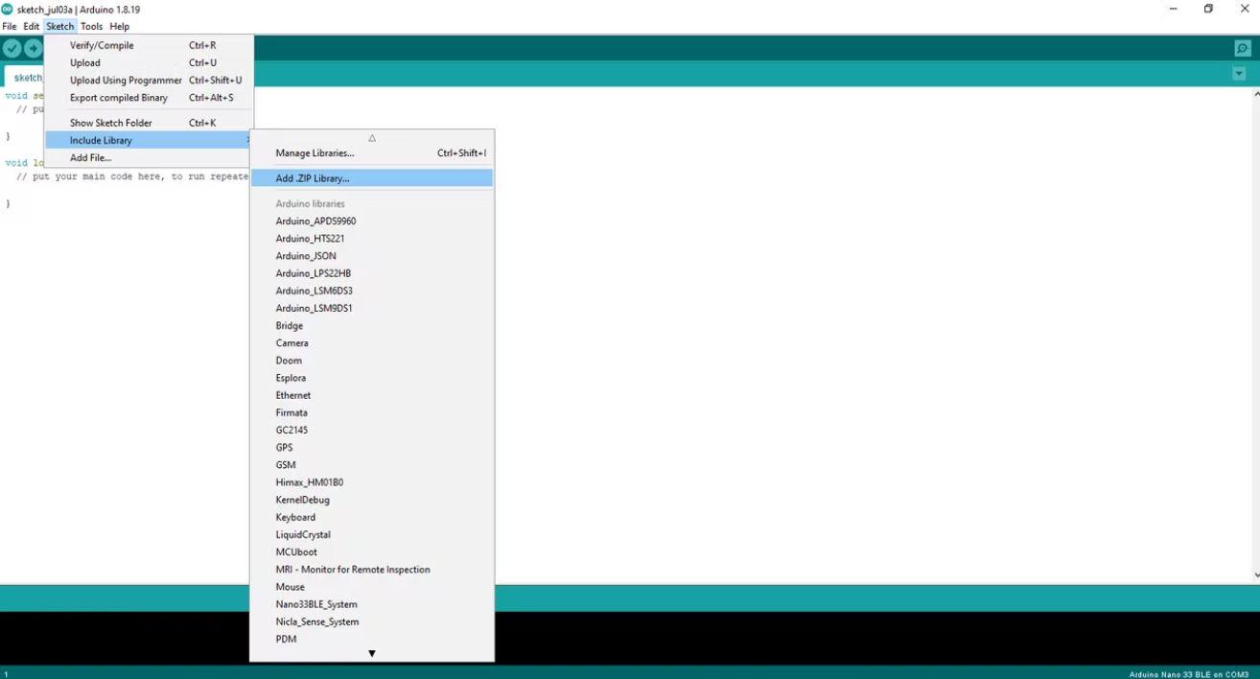Viewport: 1260px width, 679px height.
Task: Include the Bridge library
Action: (x=372, y=326)
